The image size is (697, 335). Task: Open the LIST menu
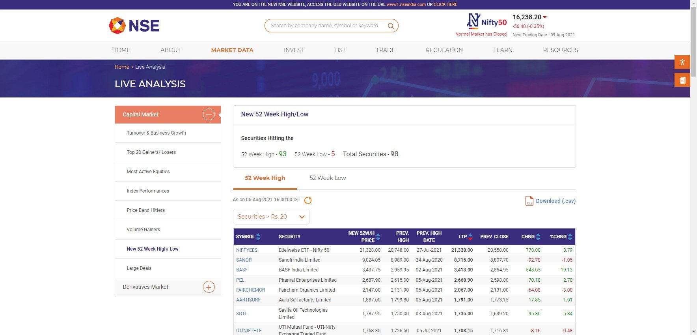point(340,50)
